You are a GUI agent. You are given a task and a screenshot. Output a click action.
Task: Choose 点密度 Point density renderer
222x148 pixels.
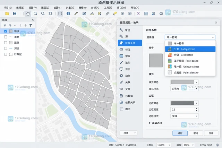tap(190, 72)
